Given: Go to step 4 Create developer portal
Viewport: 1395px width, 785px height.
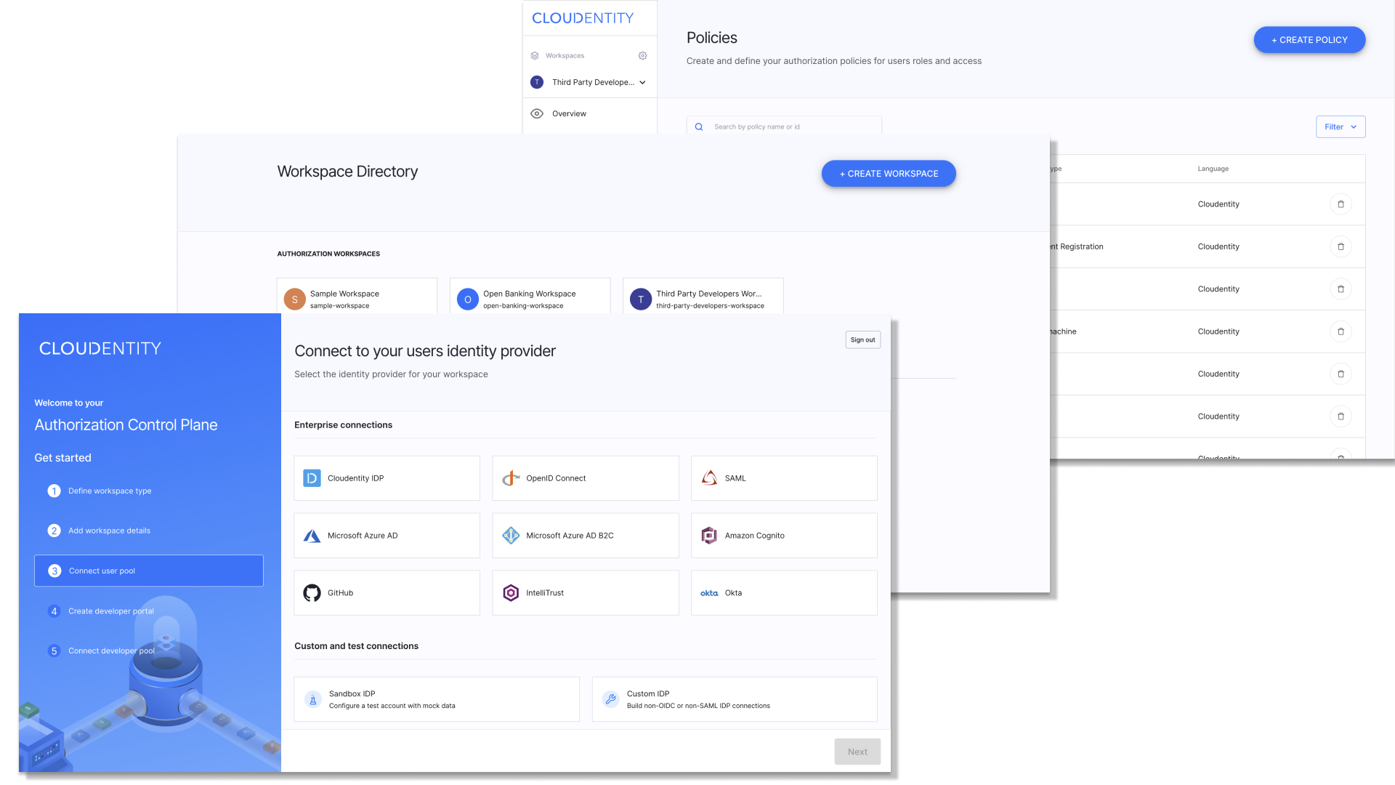Looking at the screenshot, I should point(149,611).
